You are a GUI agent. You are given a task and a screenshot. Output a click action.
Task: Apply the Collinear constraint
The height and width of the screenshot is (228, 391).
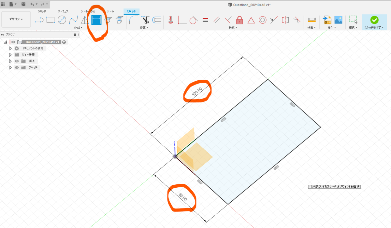(x=274, y=20)
